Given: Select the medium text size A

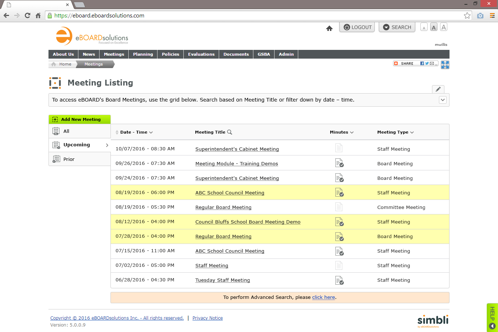Looking at the screenshot, I should (433, 27).
